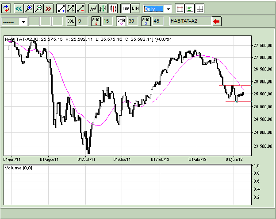This screenshot has height=219, width=276.
Task: Click the 01/oct/11 date axis label
Action: [x=86, y=160]
